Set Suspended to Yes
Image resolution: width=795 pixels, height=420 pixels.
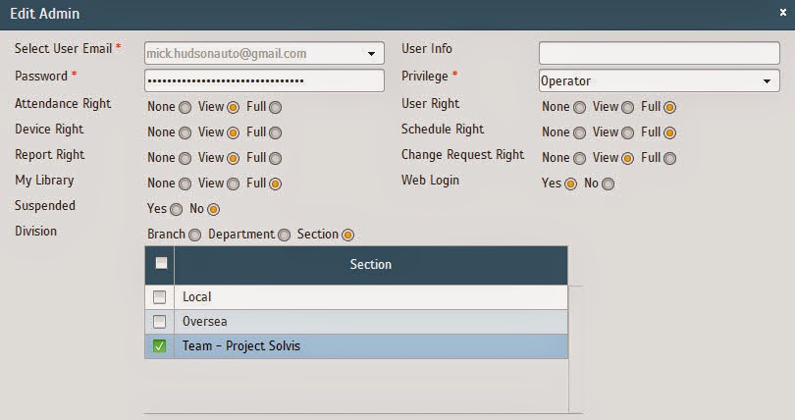[x=177, y=209]
